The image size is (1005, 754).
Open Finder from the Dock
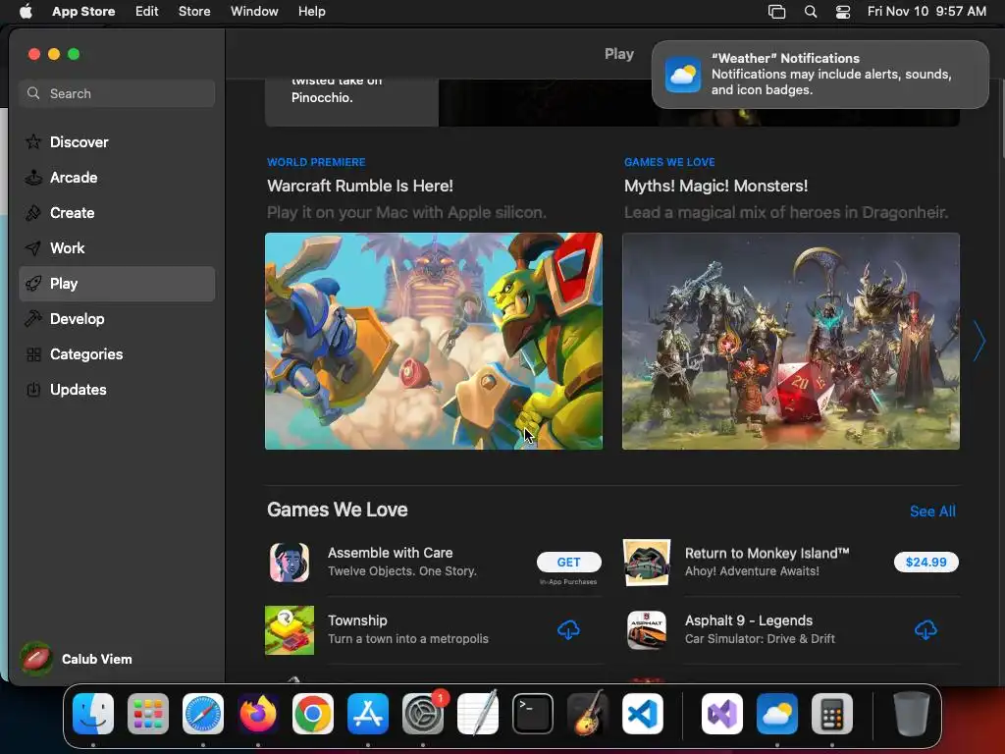pos(93,714)
